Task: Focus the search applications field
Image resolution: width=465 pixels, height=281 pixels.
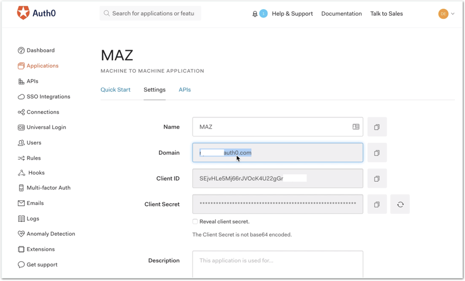Action: point(150,13)
